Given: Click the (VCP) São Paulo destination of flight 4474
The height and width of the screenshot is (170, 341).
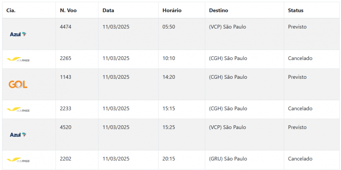Looking at the screenshot, I should [228, 27].
